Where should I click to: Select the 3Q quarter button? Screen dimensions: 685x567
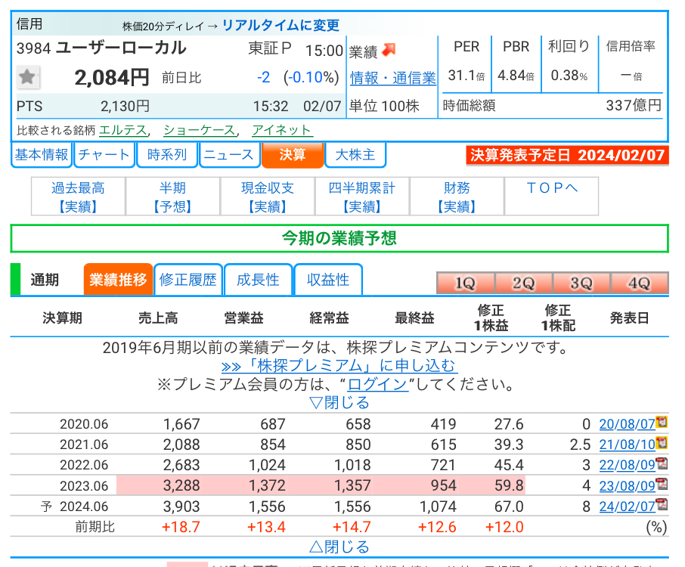point(581,283)
